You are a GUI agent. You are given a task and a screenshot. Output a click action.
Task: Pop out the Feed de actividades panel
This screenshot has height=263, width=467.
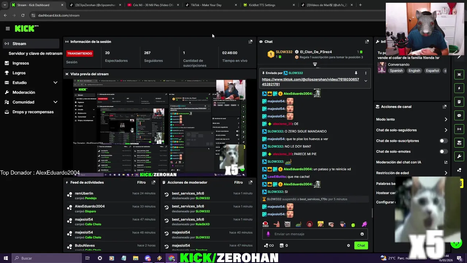tap(153, 182)
